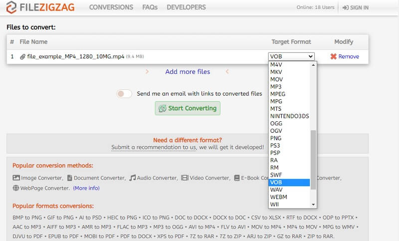Choose RM in the format list
399x241 pixels.
[289, 168]
